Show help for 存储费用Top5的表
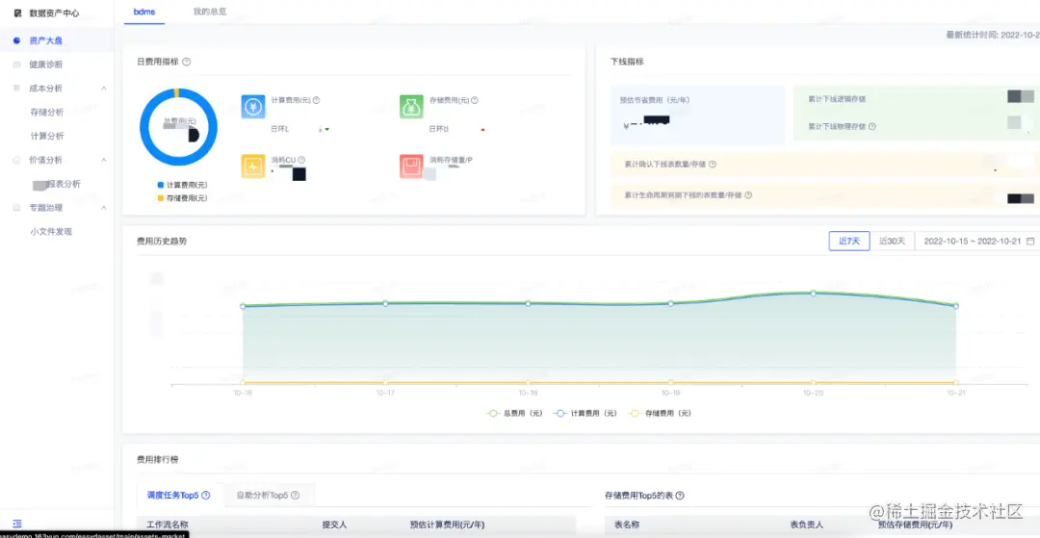Screen dimensions: 1040x538 [x=680, y=495]
